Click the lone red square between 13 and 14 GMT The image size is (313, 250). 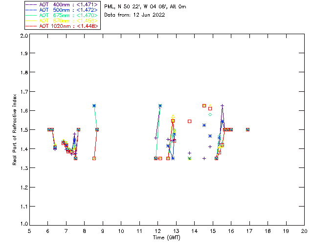(x=189, y=121)
